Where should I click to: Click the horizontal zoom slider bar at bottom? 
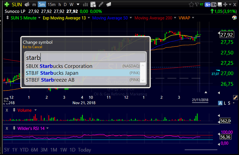tap(201, 150)
